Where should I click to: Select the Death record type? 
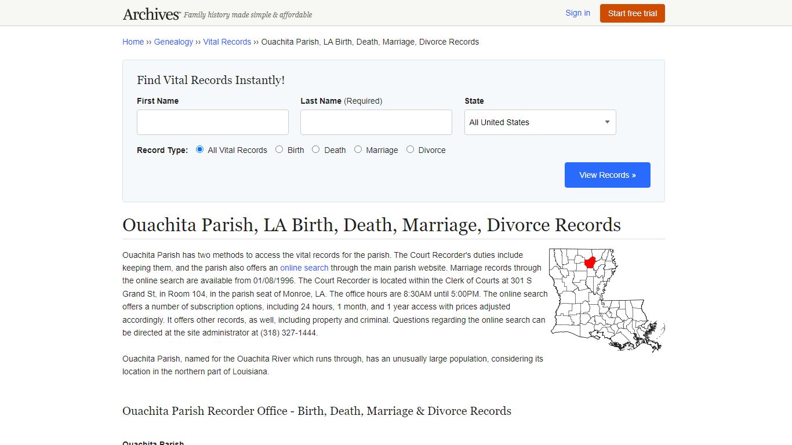click(x=316, y=149)
